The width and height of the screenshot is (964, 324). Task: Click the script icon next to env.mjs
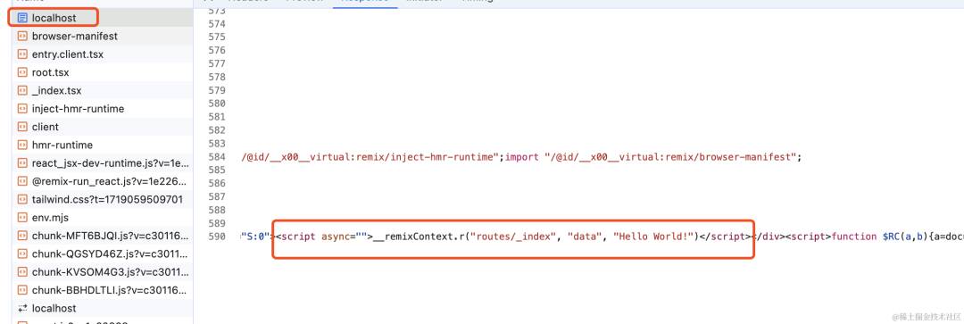pyautogui.click(x=22, y=218)
